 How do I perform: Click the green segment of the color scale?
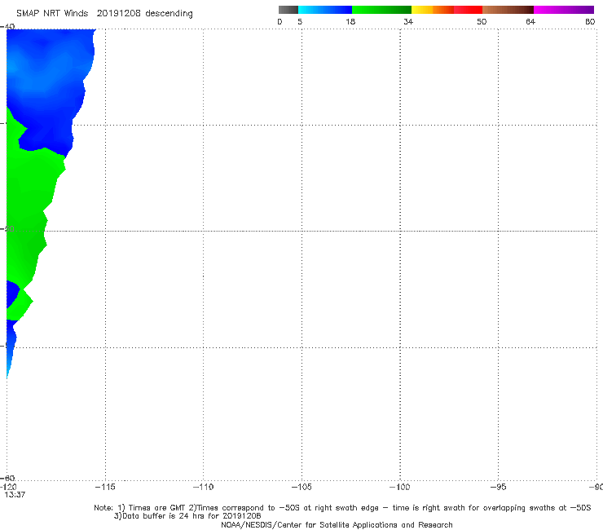point(381,10)
